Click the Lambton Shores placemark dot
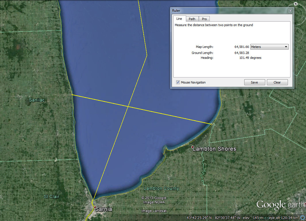The image size is (306, 221). [193, 147]
